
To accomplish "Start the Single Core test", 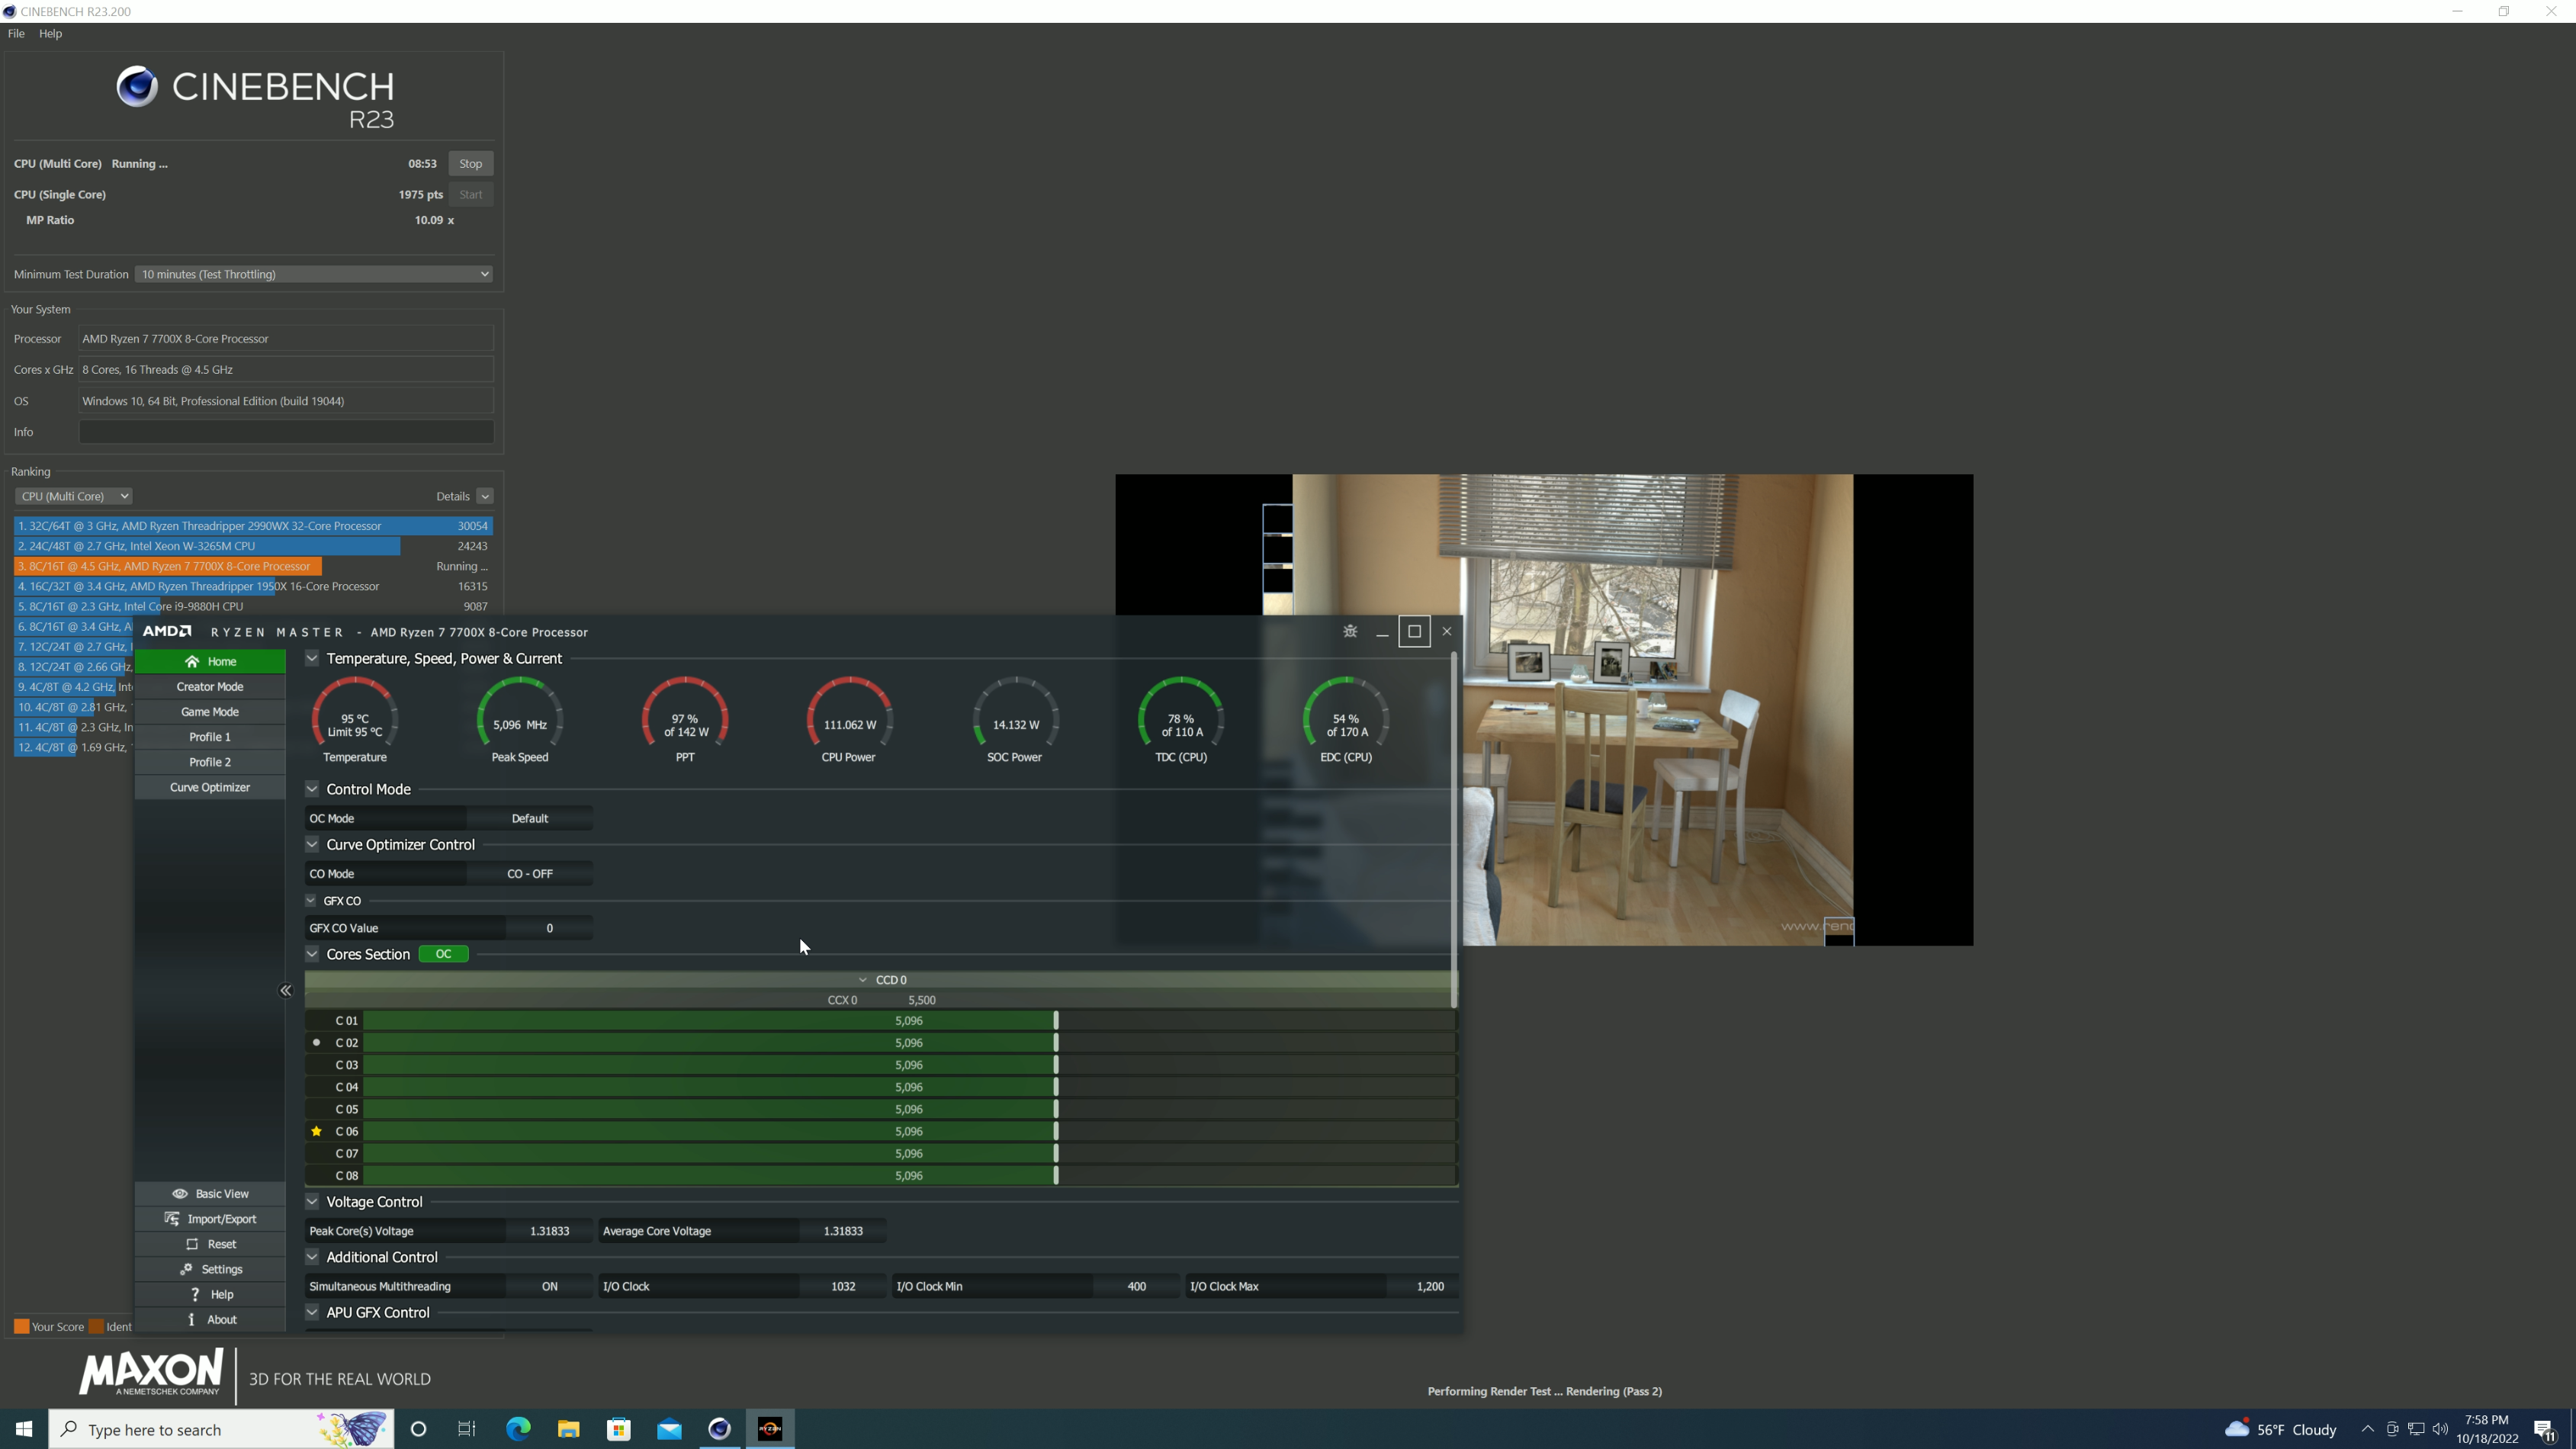I will 471,195.
